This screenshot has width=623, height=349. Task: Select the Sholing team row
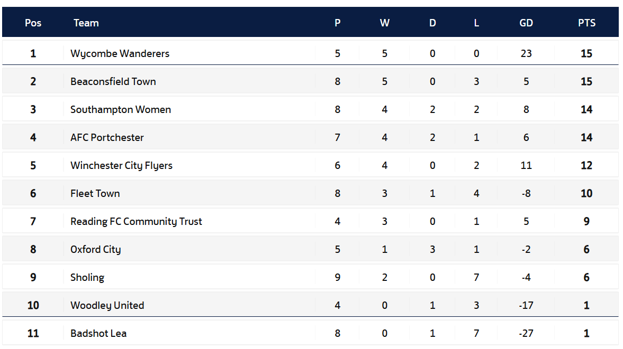pyautogui.click(x=310, y=277)
